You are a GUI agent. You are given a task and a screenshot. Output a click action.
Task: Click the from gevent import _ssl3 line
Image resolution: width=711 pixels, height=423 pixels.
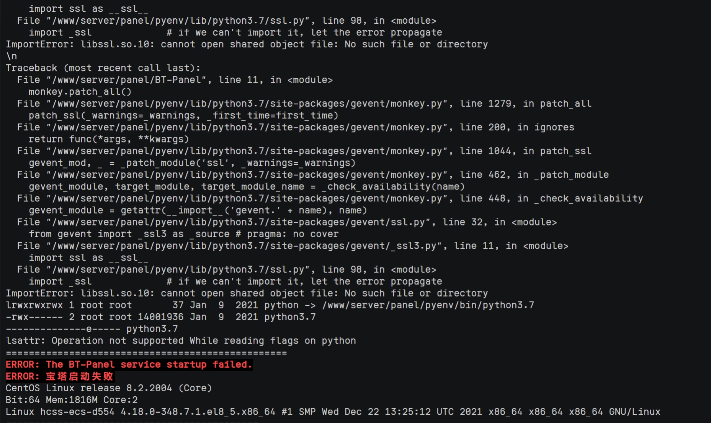[x=183, y=234]
